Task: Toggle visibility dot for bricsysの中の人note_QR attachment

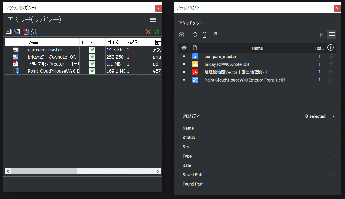Action: point(184,64)
